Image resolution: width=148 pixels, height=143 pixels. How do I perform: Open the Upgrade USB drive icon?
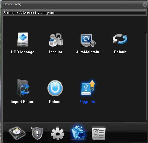88,88
